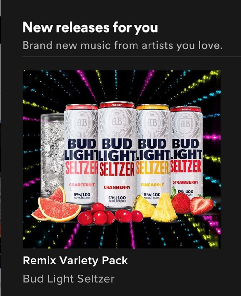Viewport: 241px width, 296px height.
Task: Click the New releases for you heading
Action: click(90, 28)
